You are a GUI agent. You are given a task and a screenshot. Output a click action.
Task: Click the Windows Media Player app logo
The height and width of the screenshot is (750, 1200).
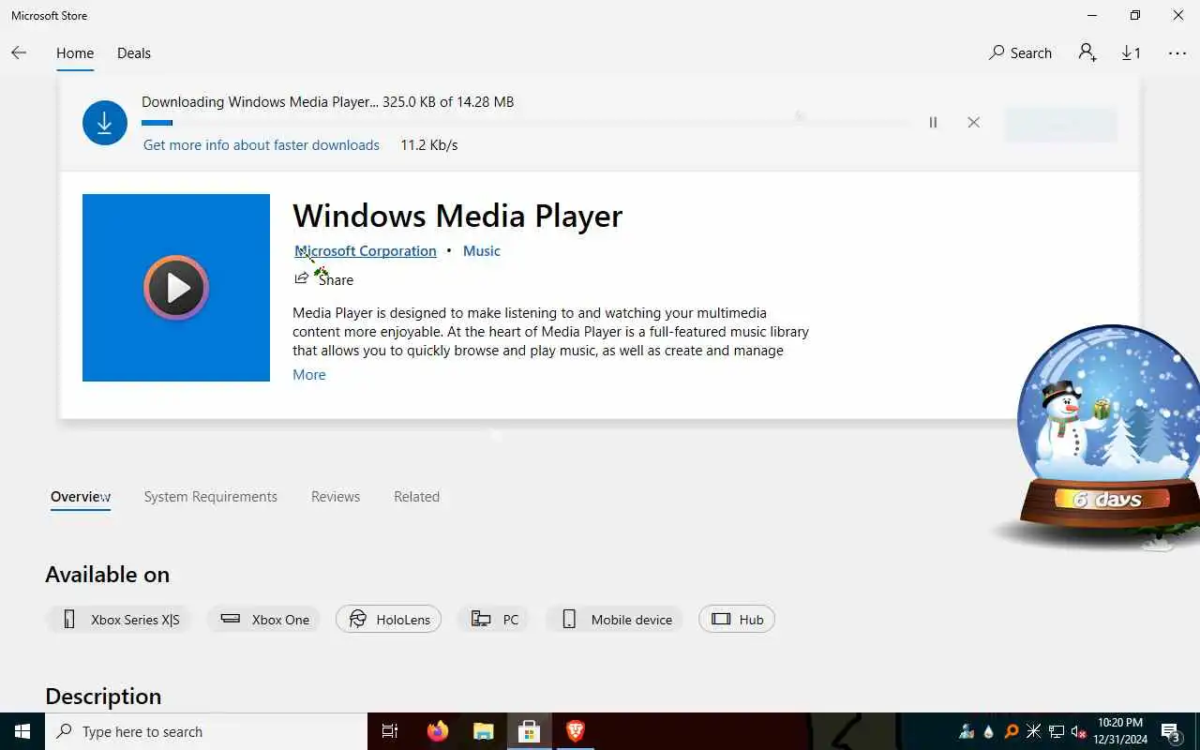click(176, 288)
